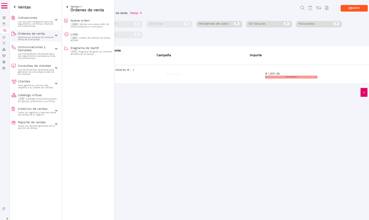Click the red Sin depósitos progress bar

coord(291,77)
